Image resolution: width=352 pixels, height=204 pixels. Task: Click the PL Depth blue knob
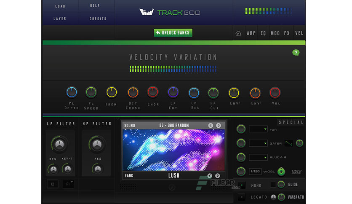(72, 92)
